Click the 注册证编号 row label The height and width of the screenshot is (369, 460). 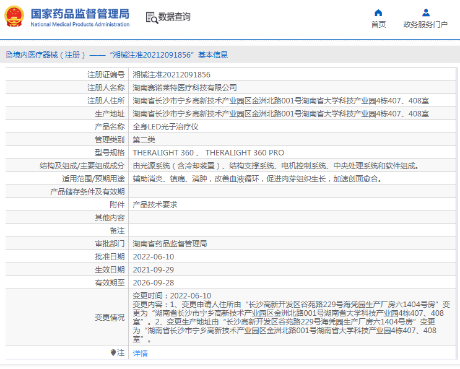(106, 75)
